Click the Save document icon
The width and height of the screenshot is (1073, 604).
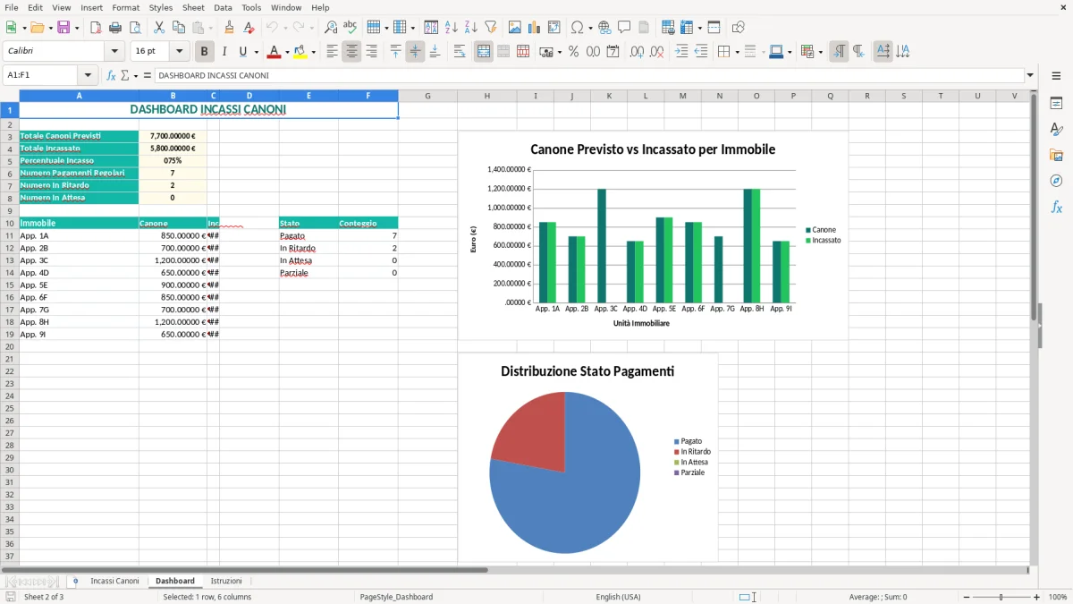(63, 28)
